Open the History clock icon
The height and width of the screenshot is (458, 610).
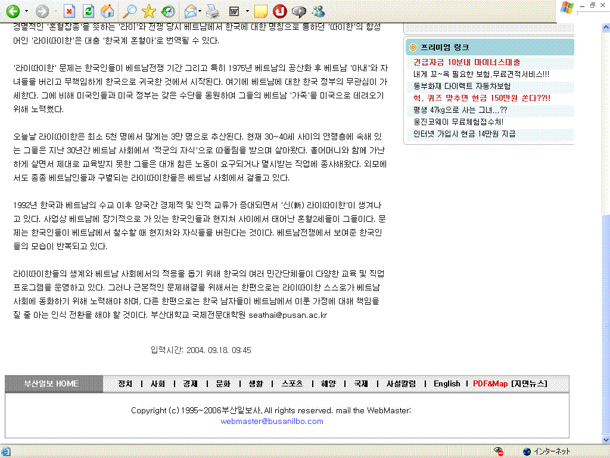(x=168, y=11)
